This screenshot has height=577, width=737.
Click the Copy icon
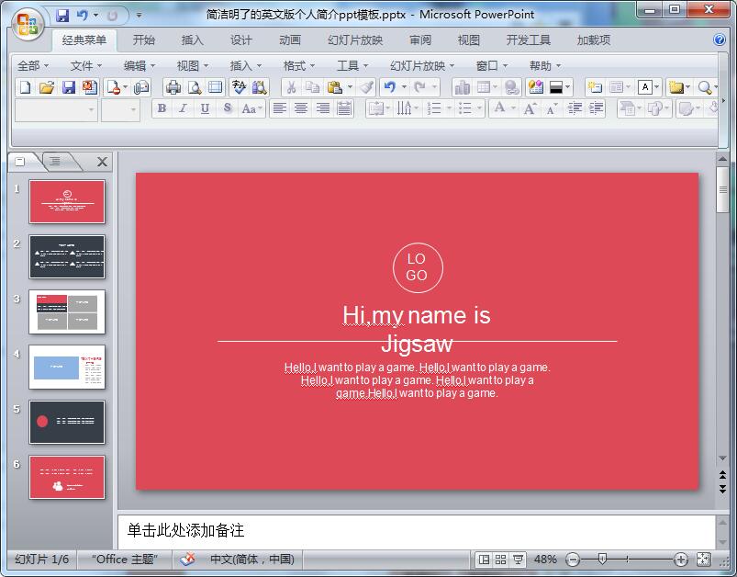pos(312,87)
